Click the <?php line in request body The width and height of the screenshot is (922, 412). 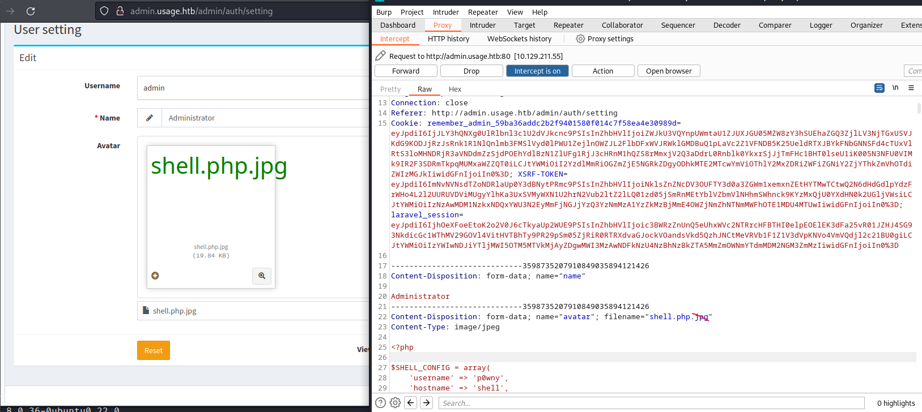coord(402,347)
